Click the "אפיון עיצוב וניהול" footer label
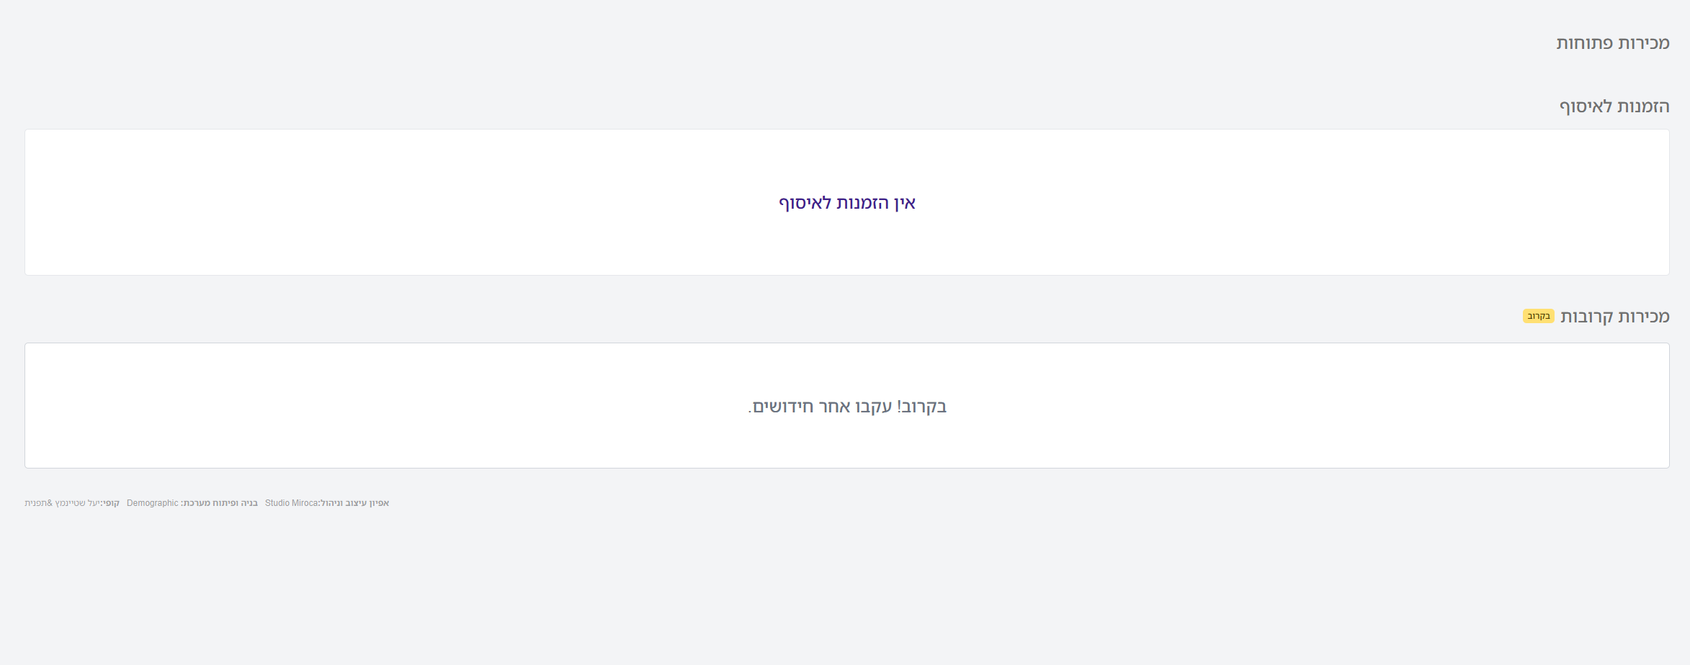Viewport: 1690px width, 665px height. [x=354, y=503]
